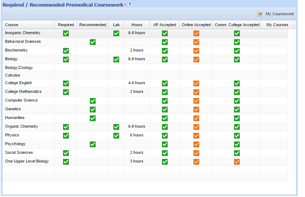Click Genetics Recommended checkmark
The image size is (305, 197).
[92, 110]
